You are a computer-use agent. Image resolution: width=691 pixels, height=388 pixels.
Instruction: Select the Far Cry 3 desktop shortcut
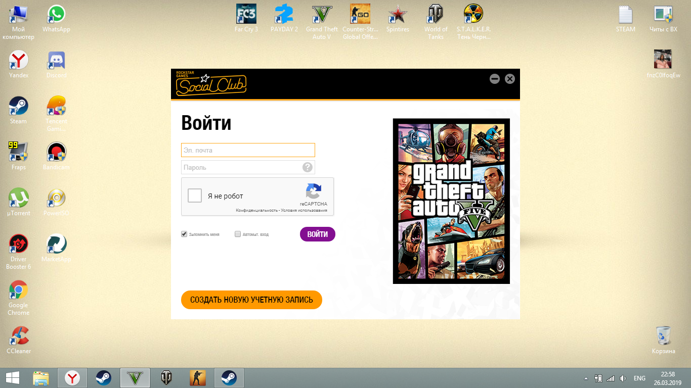click(246, 19)
